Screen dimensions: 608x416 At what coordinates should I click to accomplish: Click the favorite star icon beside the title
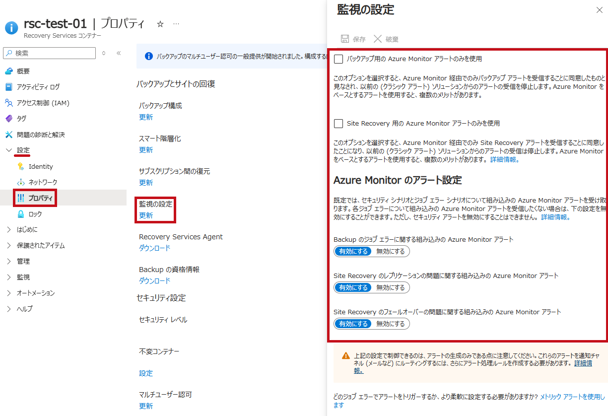[160, 24]
